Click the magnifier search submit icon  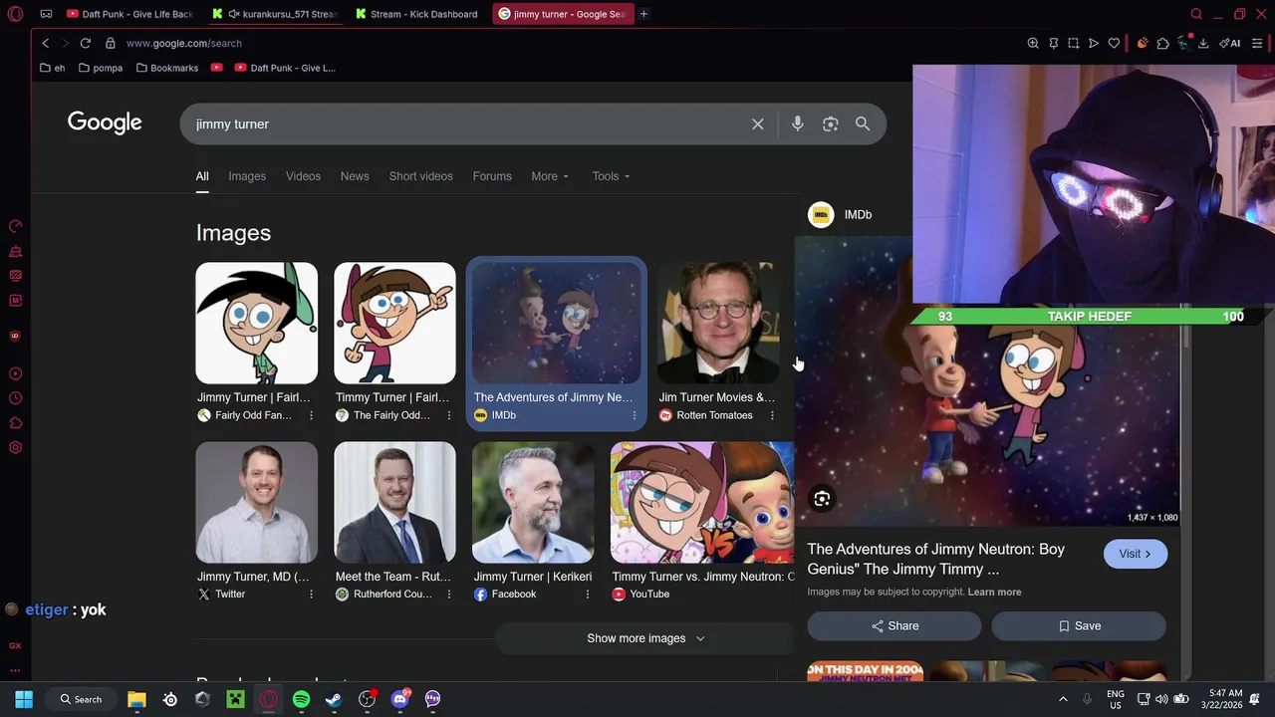(863, 124)
